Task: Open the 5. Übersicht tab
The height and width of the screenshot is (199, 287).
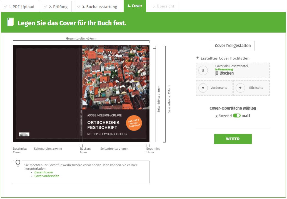Action: click(x=163, y=6)
